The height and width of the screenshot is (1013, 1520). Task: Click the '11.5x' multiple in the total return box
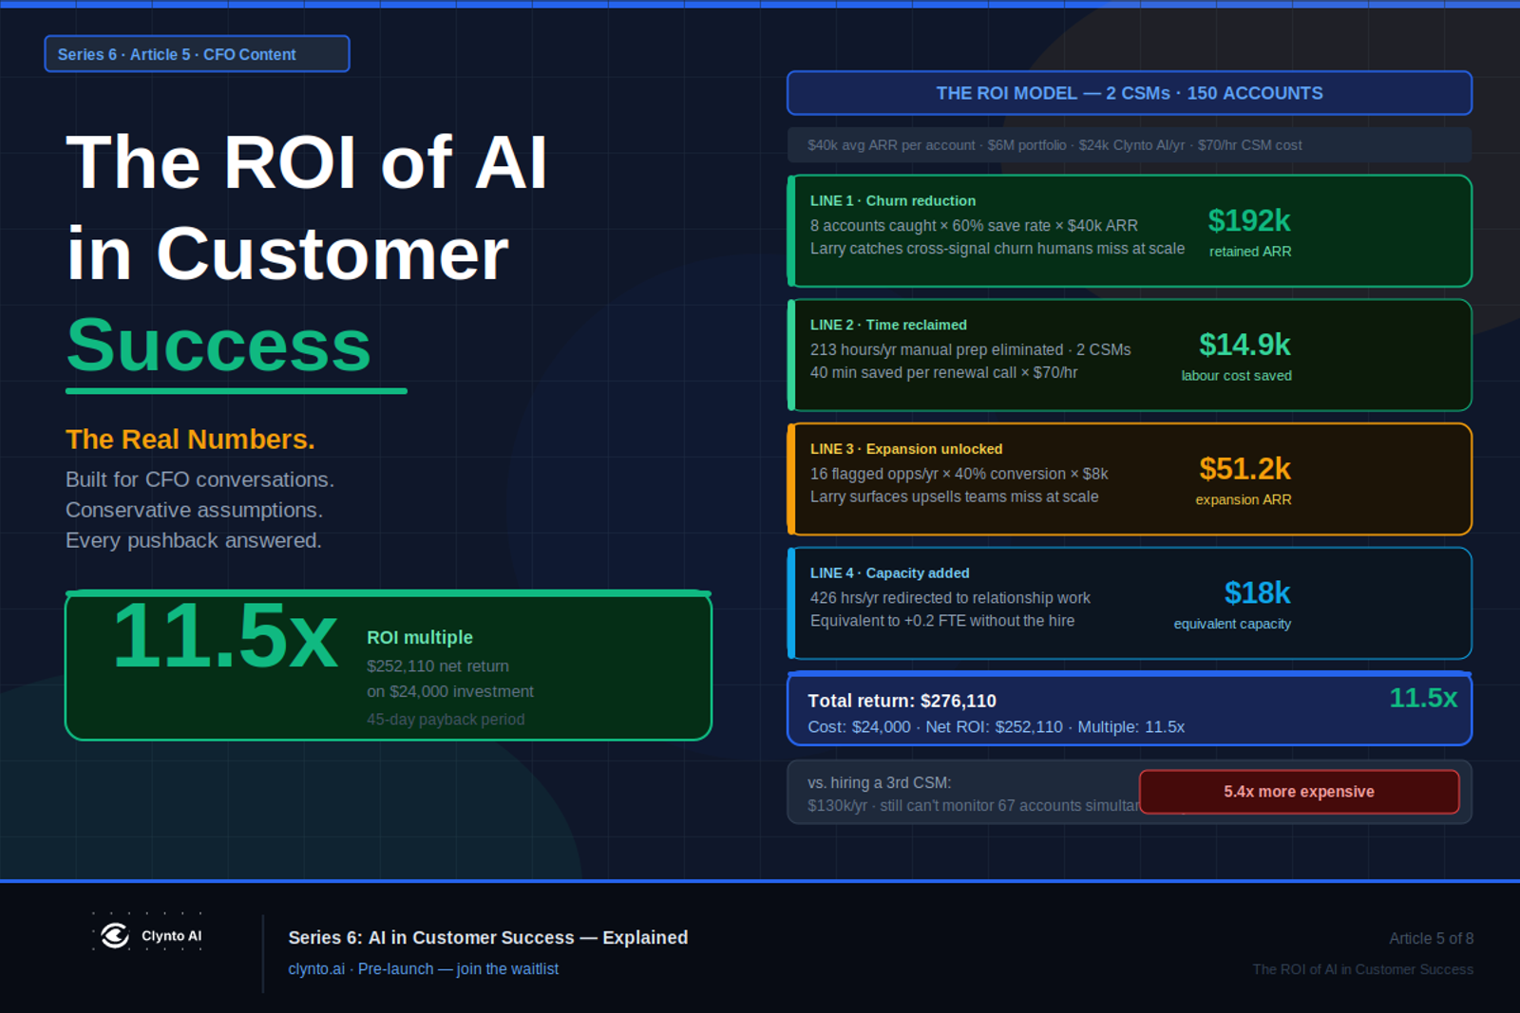(x=1423, y=698)
